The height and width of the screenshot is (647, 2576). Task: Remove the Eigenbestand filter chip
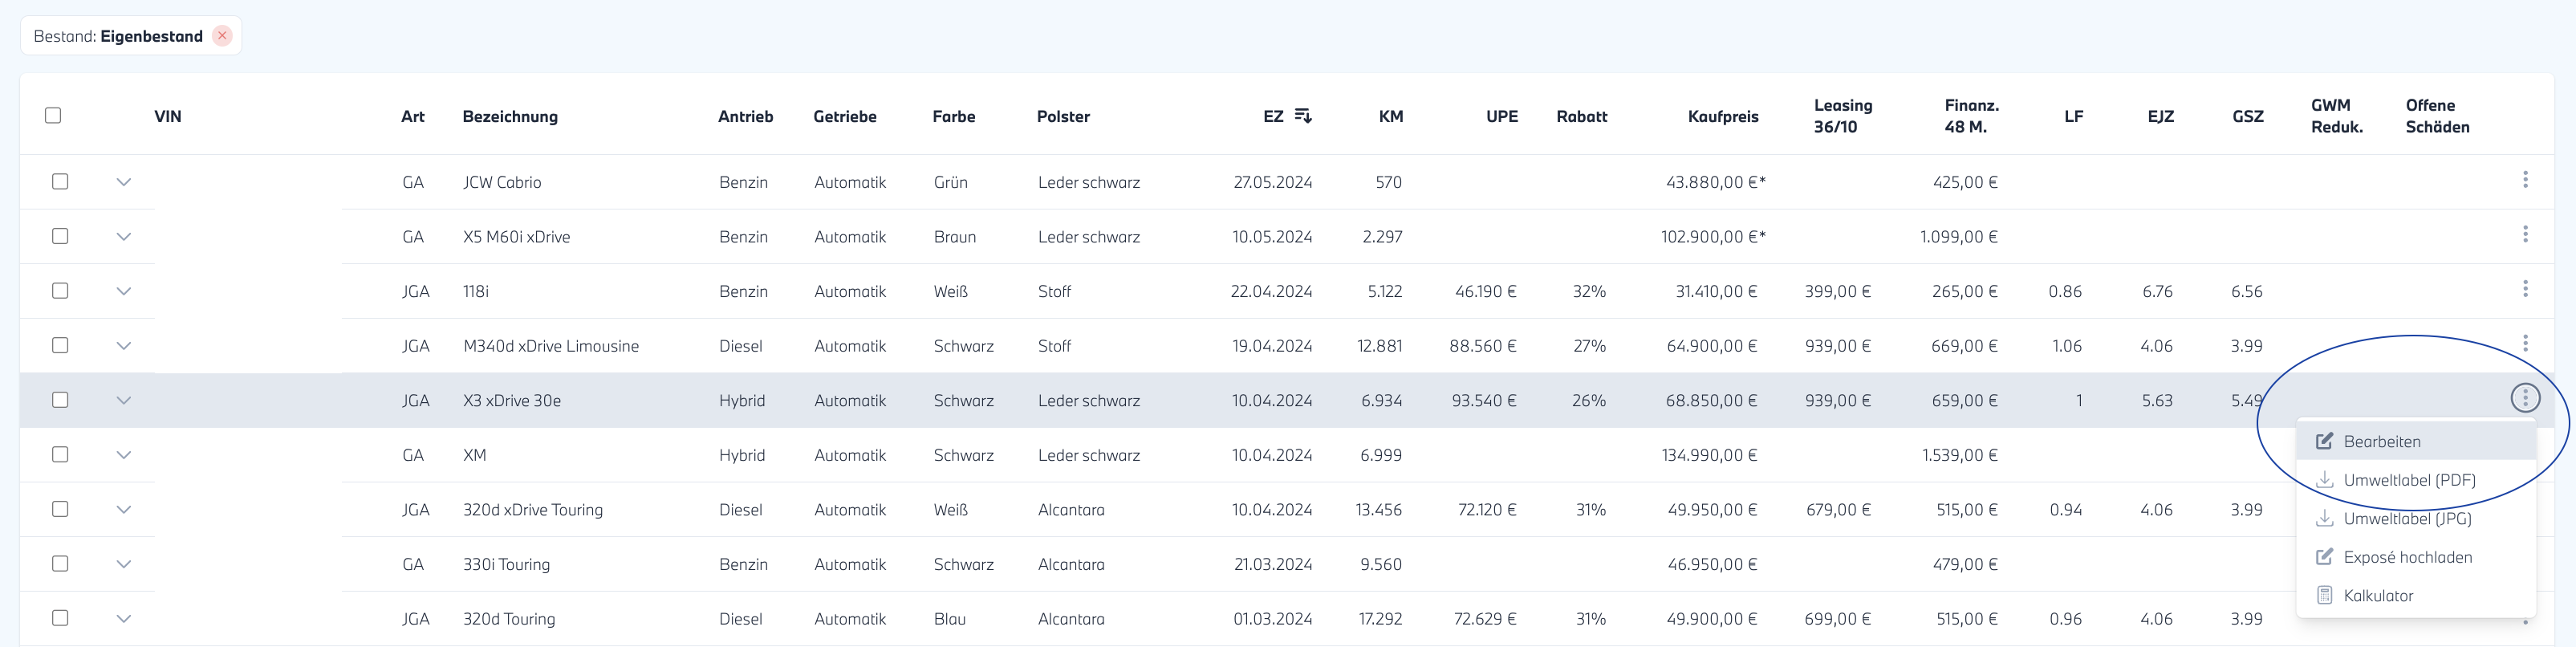coord(222,36)
